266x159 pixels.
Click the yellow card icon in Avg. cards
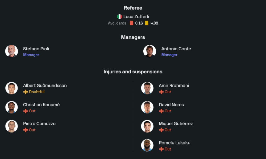147,23
